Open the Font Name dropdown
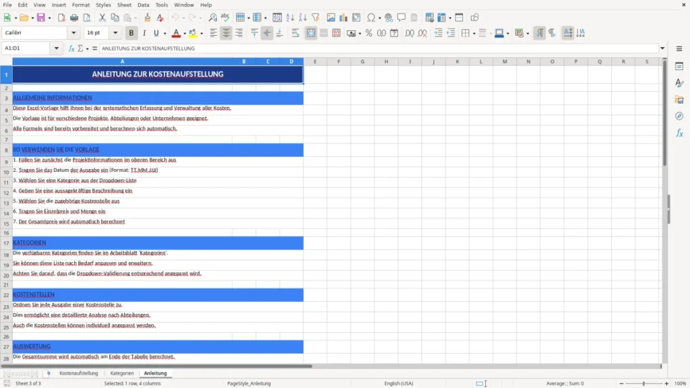This screenshot has width=690, height=388. tap(73, 32)
